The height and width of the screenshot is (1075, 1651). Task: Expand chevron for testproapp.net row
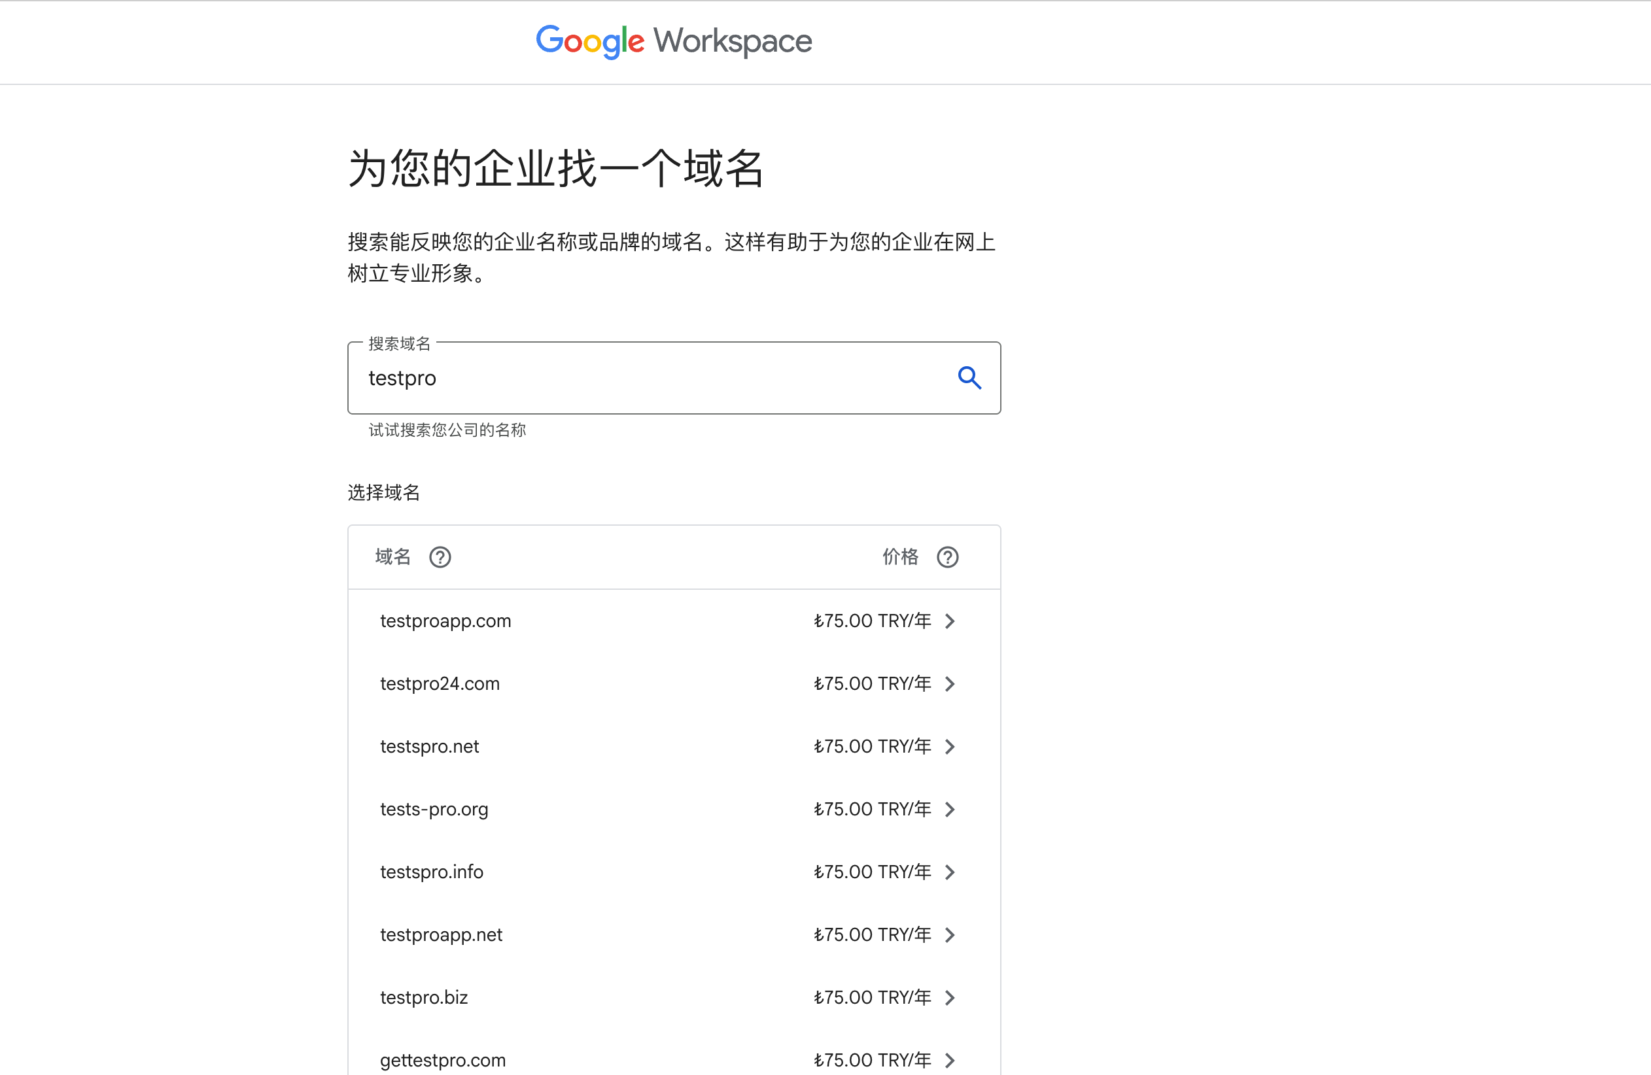tap(950, 935)
